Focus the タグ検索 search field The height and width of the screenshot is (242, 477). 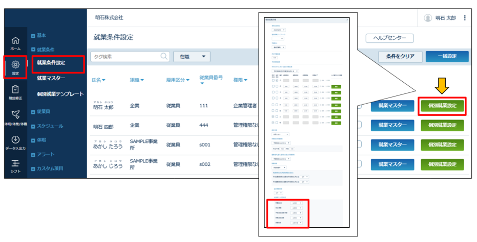coord(130,56)
